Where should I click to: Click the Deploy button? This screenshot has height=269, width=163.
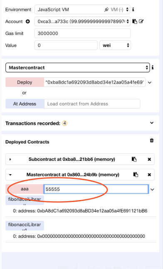pyautogui.click(x=25, y=82)
